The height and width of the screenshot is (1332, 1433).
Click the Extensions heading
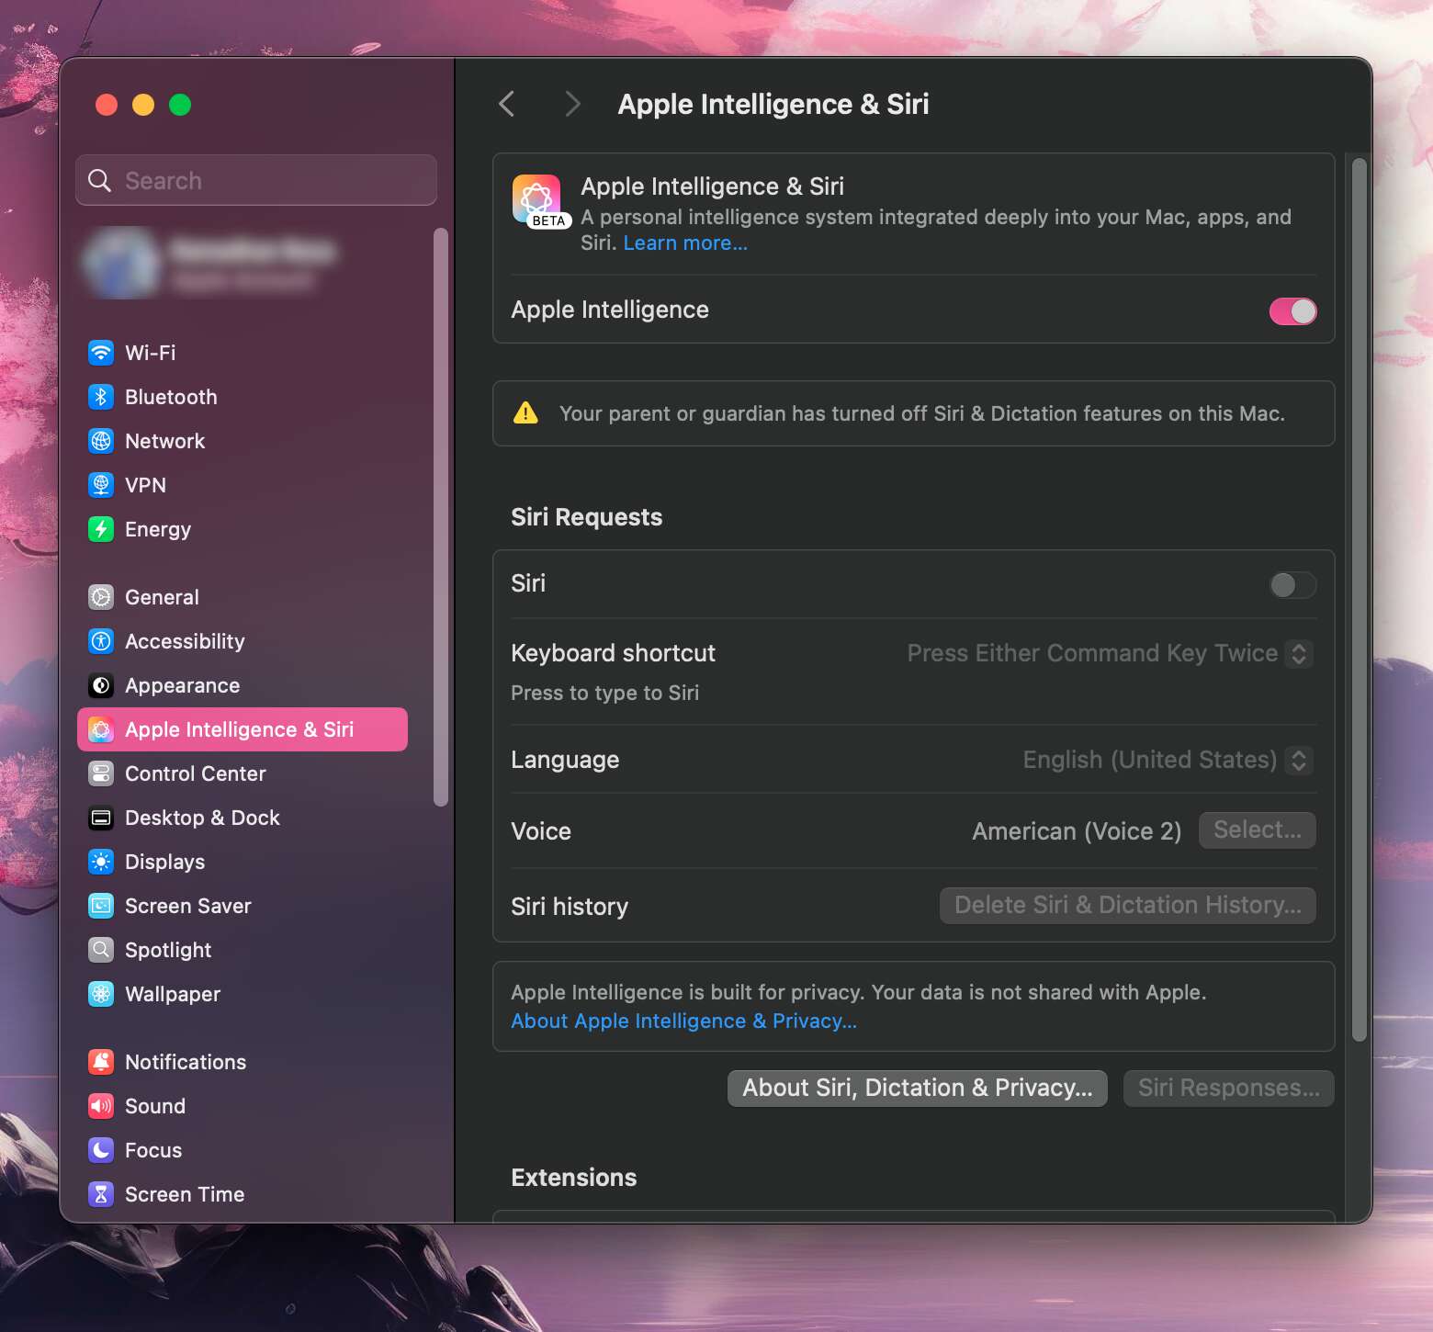[573, 1178]
